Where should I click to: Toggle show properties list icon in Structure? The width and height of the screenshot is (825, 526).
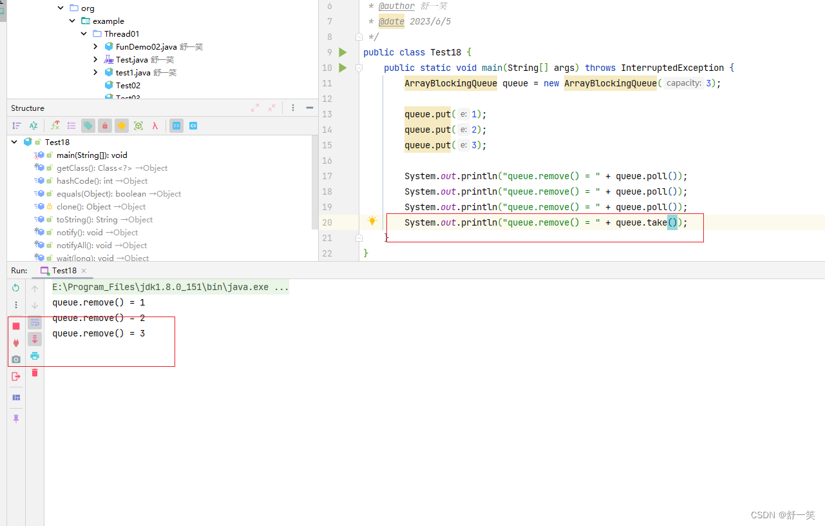click(71, 126)
